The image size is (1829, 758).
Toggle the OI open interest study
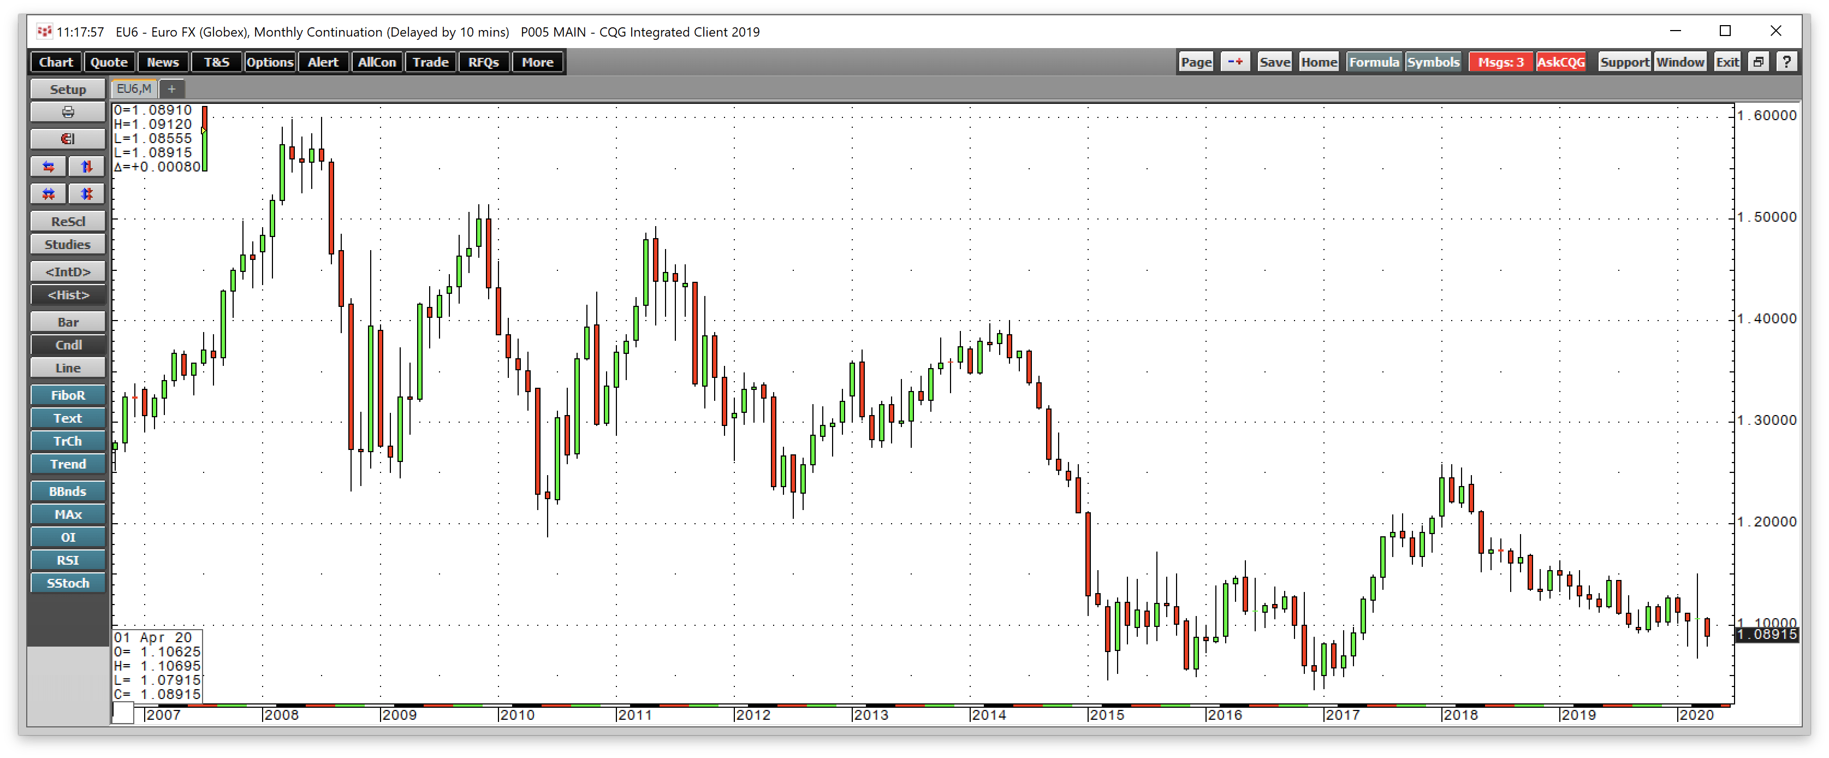click(68, 537)
